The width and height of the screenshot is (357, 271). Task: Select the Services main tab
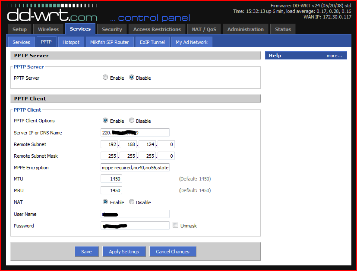point(80,29)
